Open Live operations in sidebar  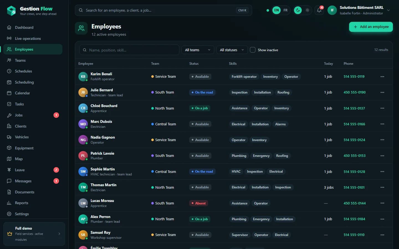pyautogui.click(x=33, y=38)
